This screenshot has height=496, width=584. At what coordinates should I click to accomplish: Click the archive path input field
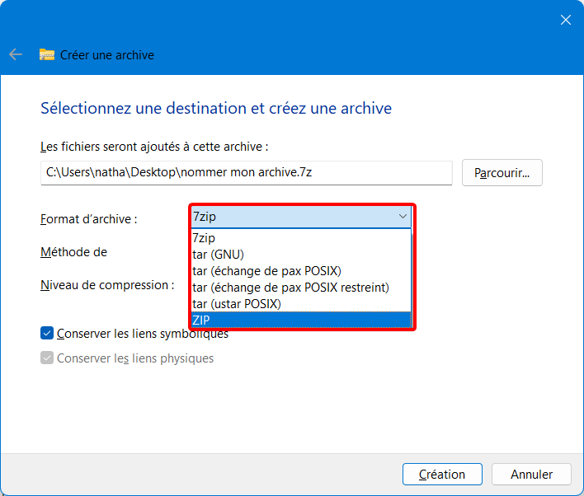click(x=246, y=173)
